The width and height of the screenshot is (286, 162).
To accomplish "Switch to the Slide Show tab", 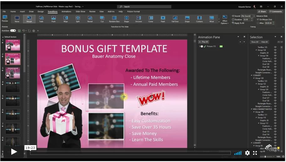I will click(81, 12).
